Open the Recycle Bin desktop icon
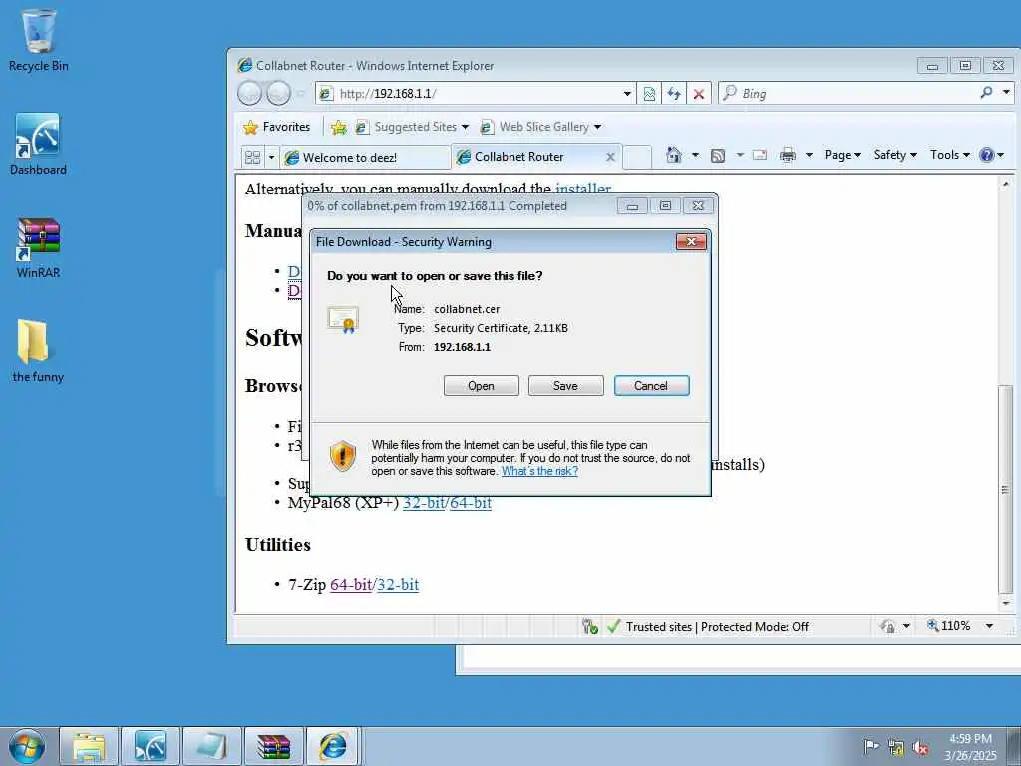 coord(39,40)
